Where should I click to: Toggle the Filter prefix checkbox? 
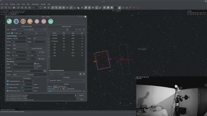[x=35, y=64]
